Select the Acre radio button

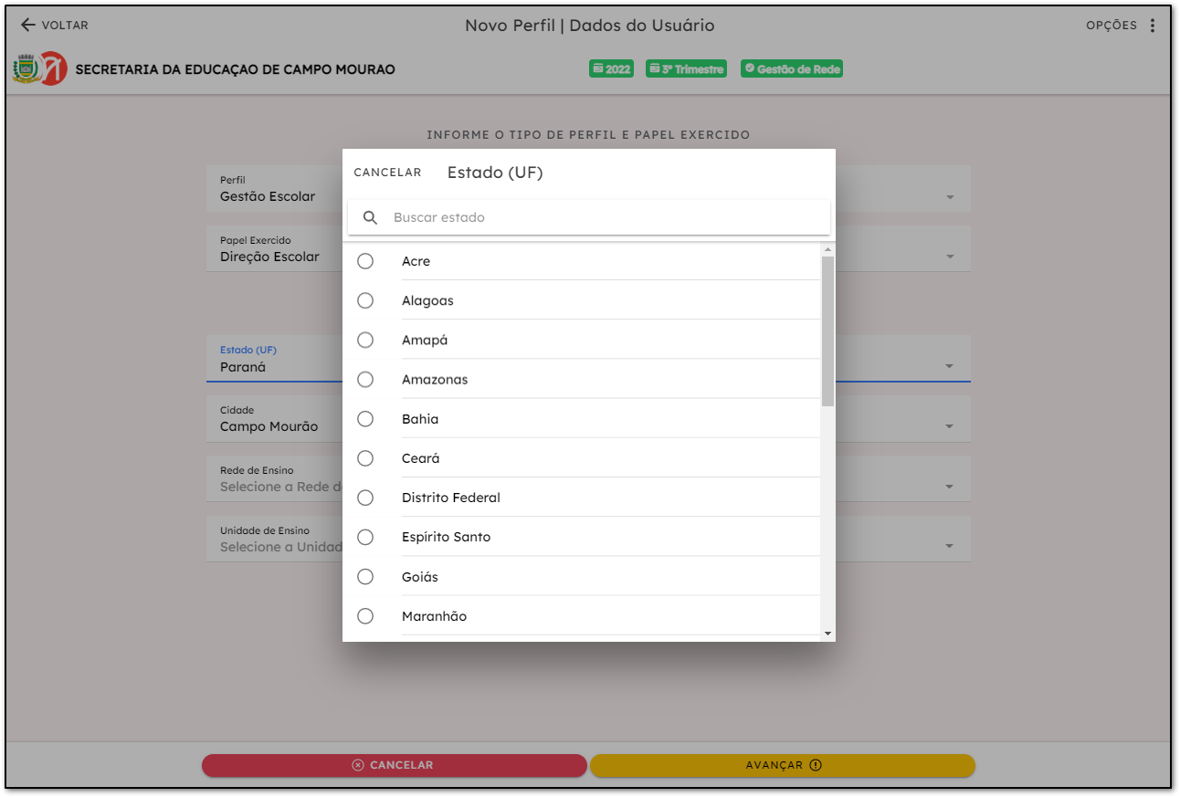tap(365, 261)
